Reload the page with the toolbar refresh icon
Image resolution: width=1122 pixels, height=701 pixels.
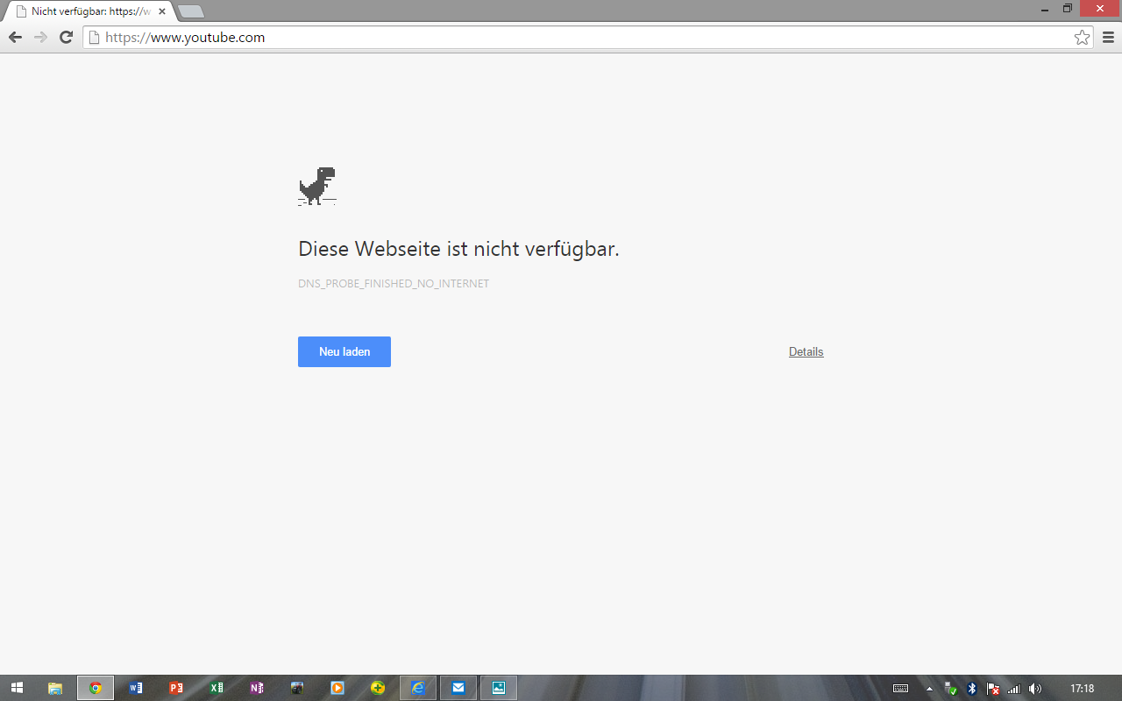point(66,37)
